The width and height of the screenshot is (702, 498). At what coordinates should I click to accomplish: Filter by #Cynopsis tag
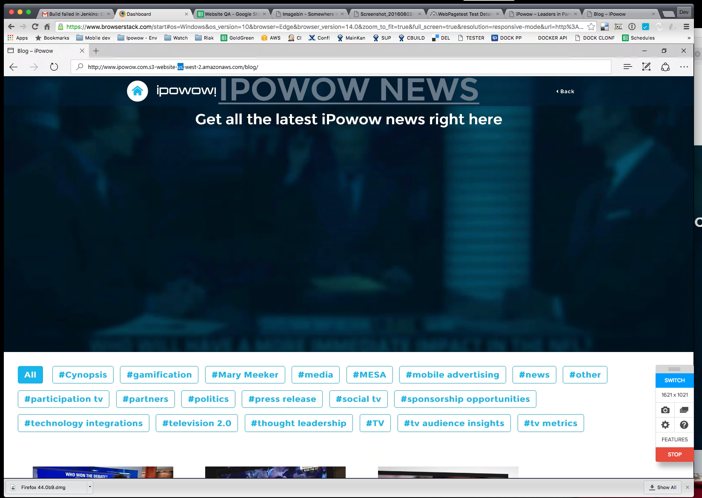(x=83, y=375)
